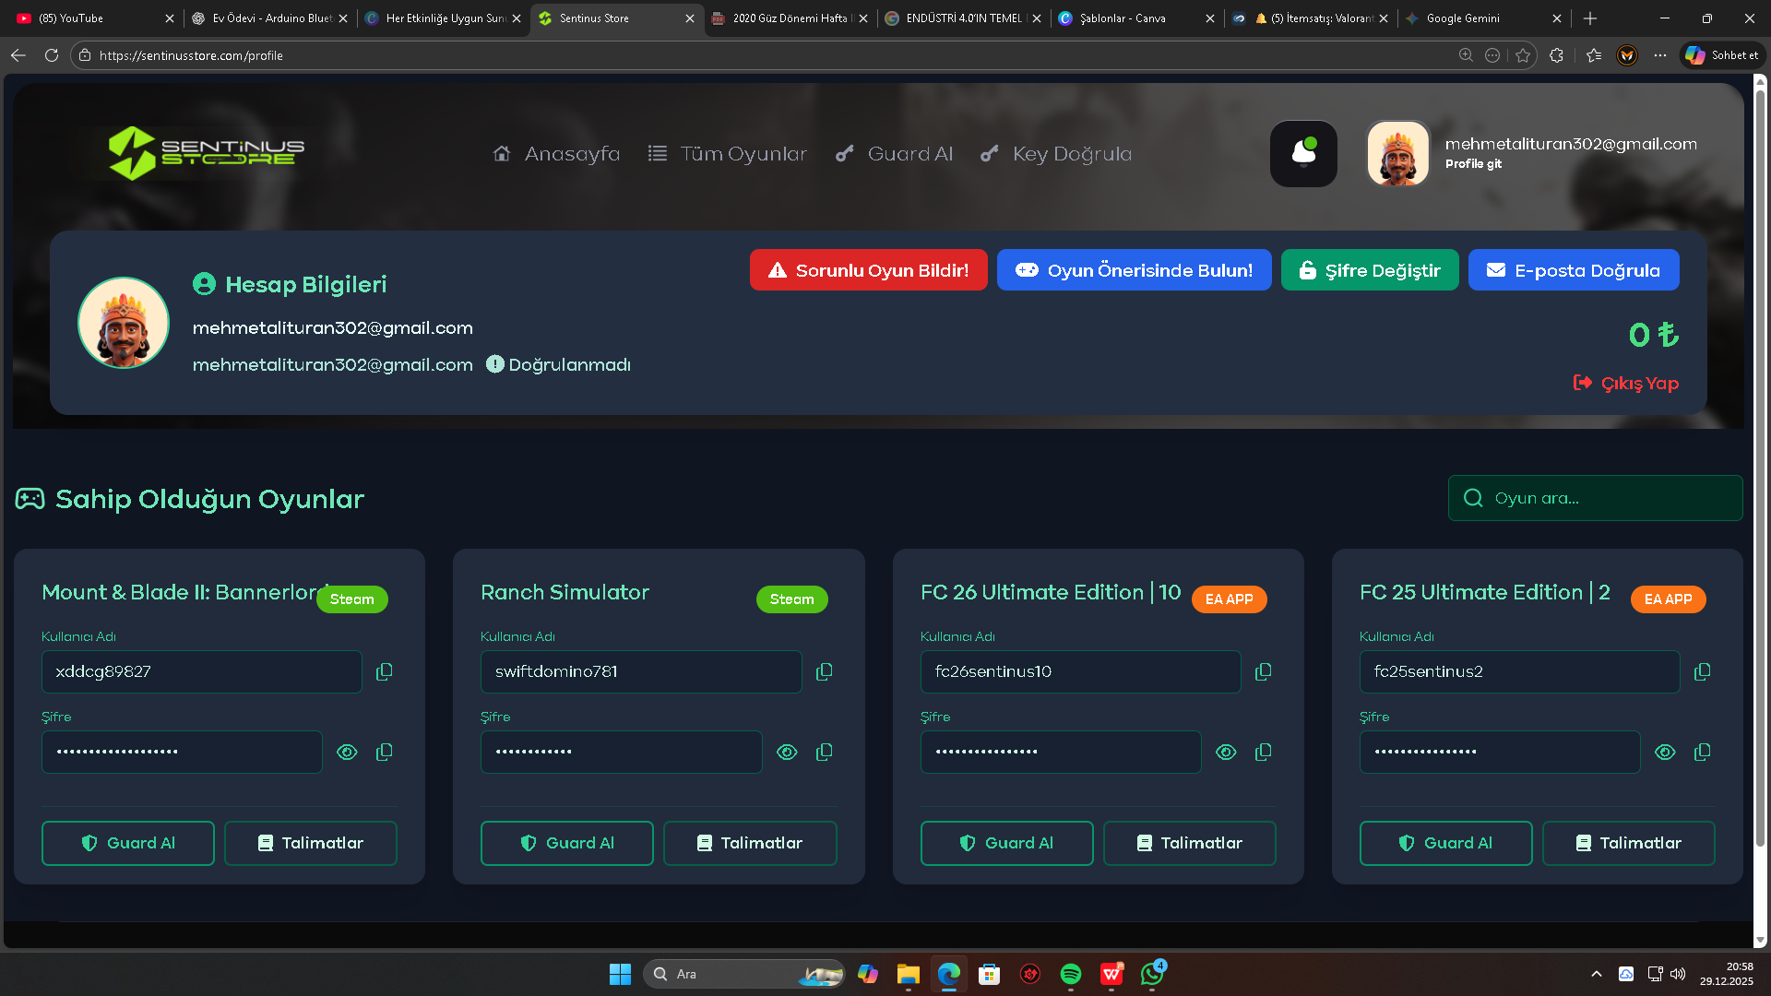Open Key Doğrula page
This screenshot has height=996, width=1771.
(x=1056, y=154)
